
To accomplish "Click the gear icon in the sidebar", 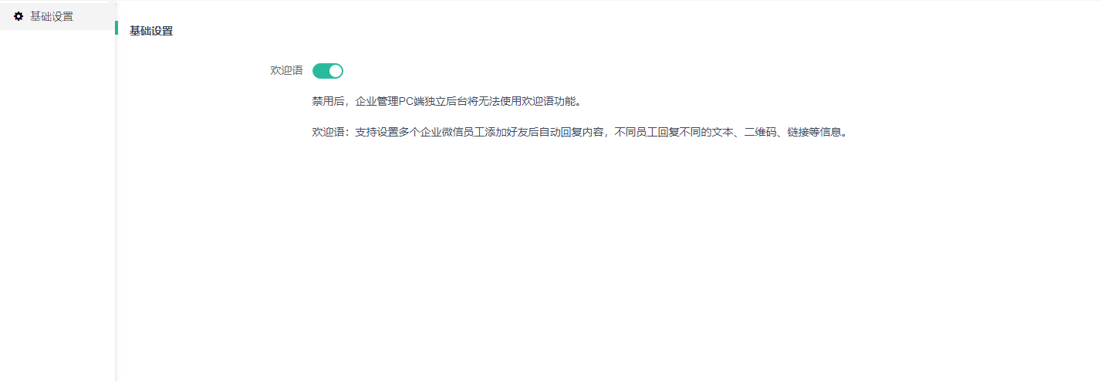I will coord(19,16).
